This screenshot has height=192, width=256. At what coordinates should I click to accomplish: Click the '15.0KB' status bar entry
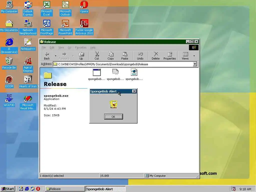[122, 176]
